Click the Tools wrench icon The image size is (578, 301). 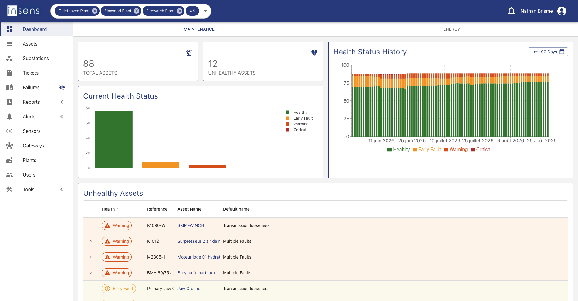(x=9, y=189)
